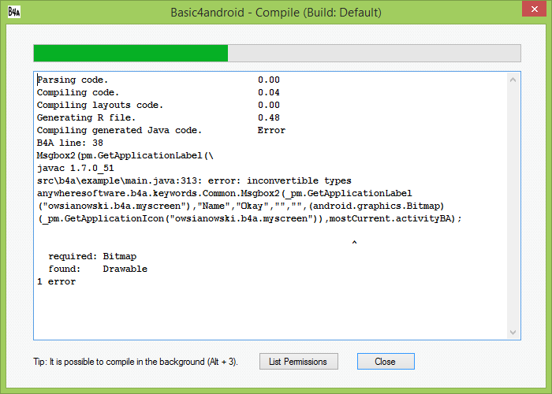Click the compile progress bar
Image resolution: width=552 pixels, height=394 pixels.
click(x=277, y=53)
